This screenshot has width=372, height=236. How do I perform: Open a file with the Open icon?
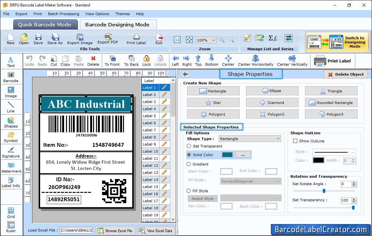(x=24, y=39)
